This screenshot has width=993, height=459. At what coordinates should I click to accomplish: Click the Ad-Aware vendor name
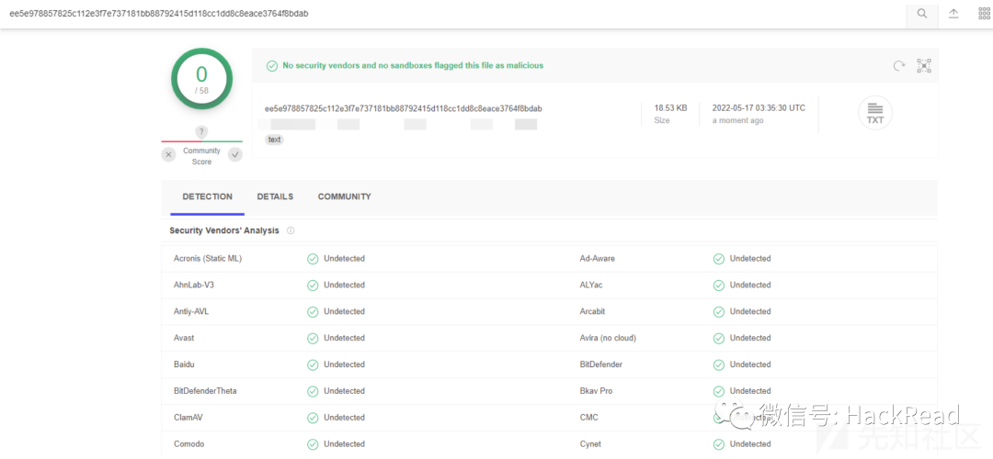[x=598, y=259]
